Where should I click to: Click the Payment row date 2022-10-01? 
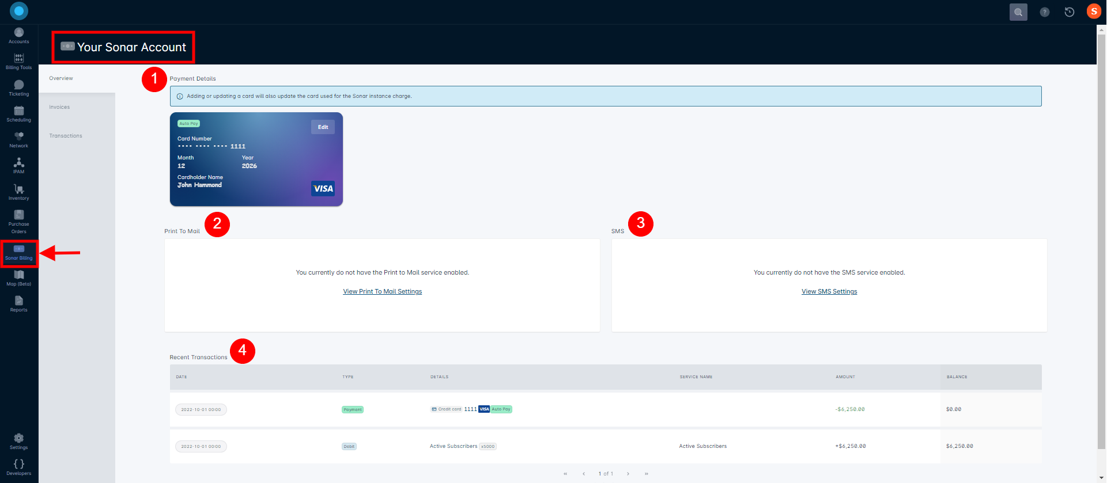201,410
